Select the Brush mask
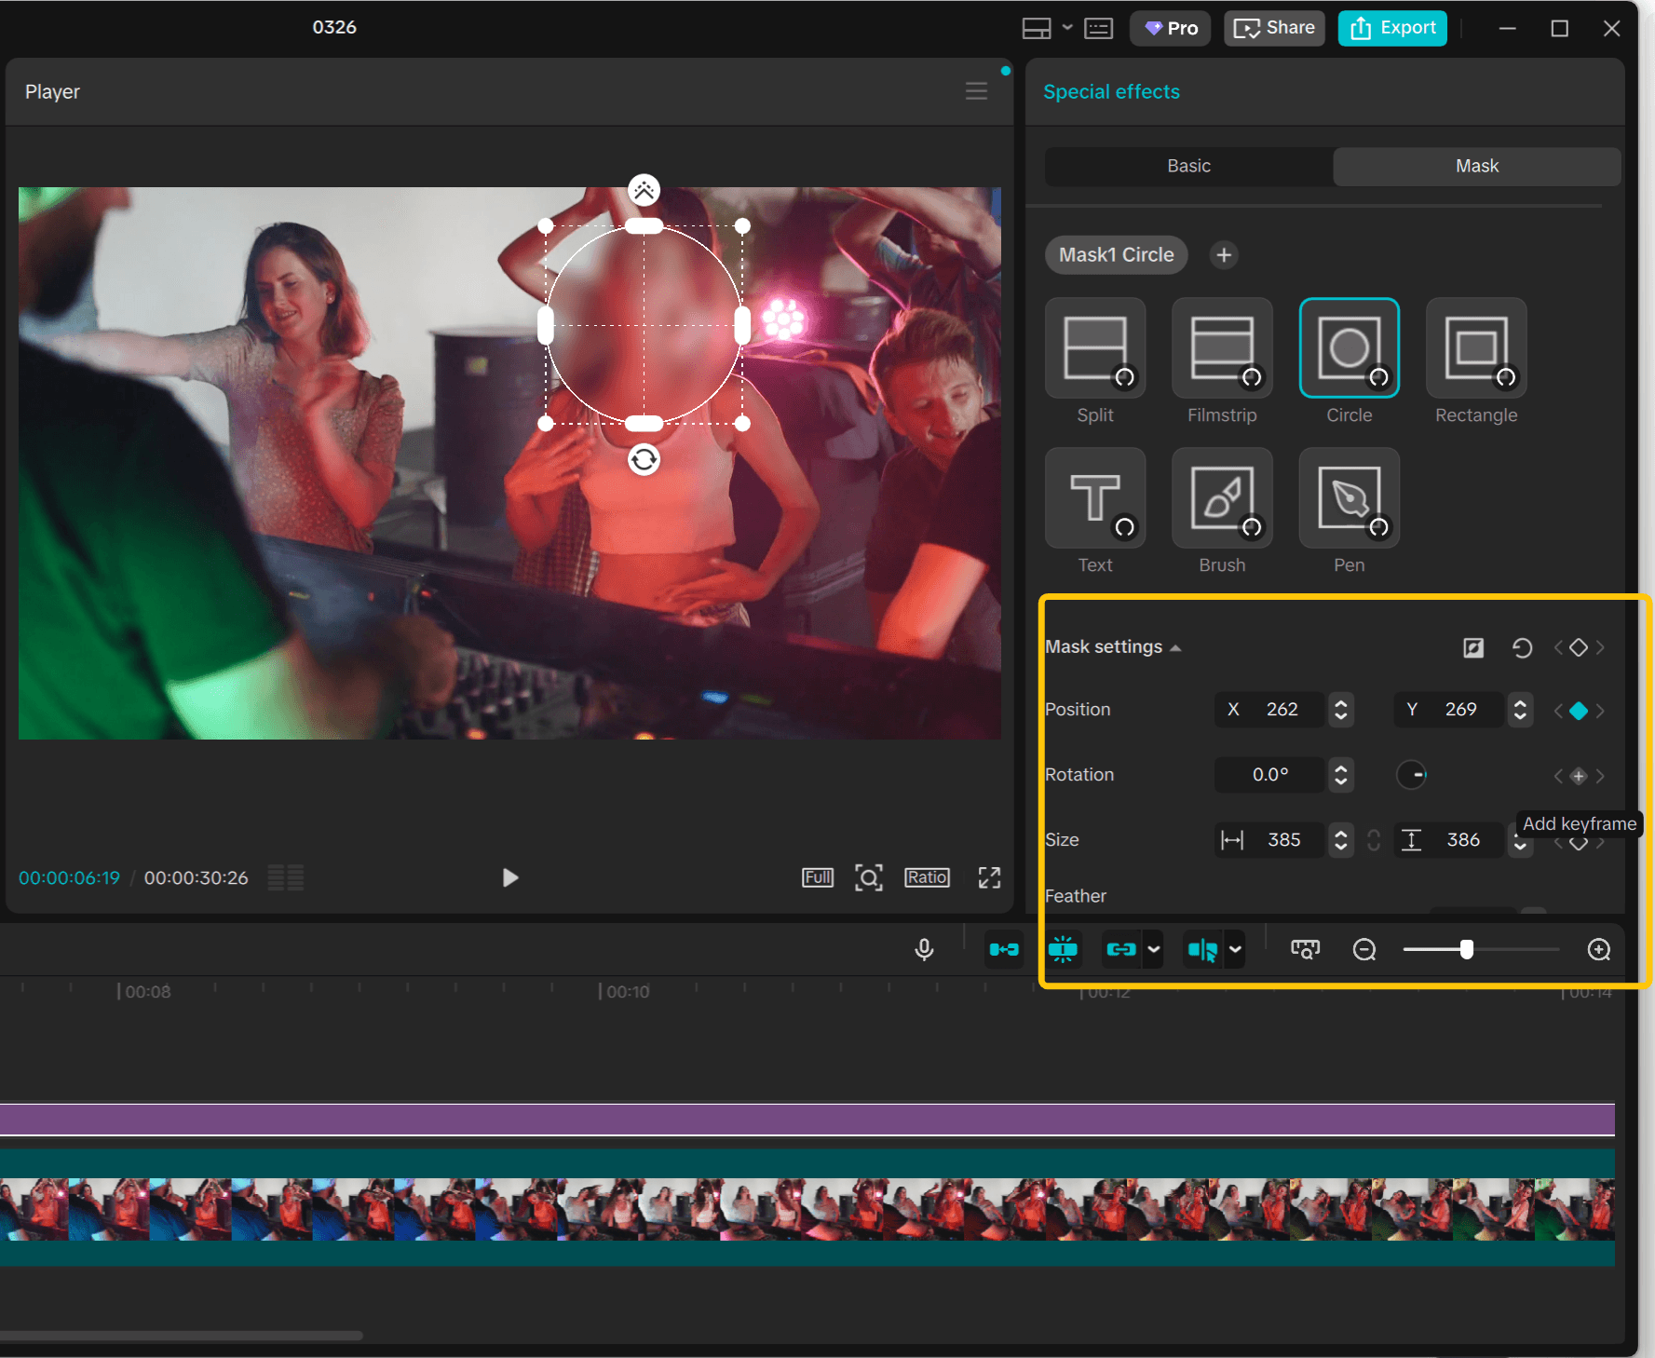The height and width of the screenshot is (1358, 1655). click(x=1221, y=497)
